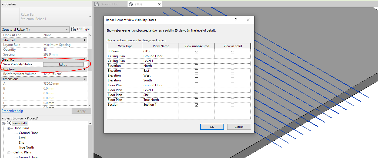Uncheck View as solid for 3D View
The image size is (378, 158).
click(x=232, y=51)
